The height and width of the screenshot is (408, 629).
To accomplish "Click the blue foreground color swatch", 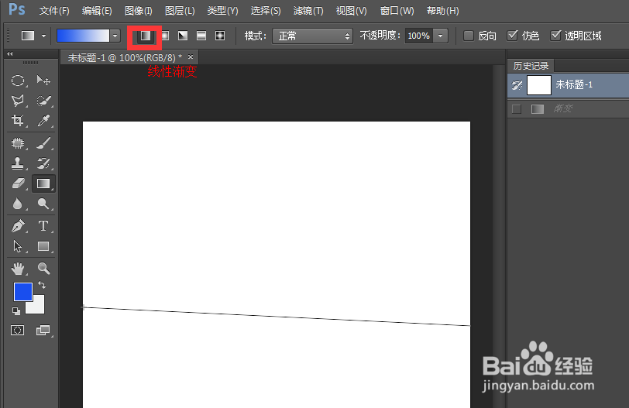I will pyautogui.click(x=23, y=291).
